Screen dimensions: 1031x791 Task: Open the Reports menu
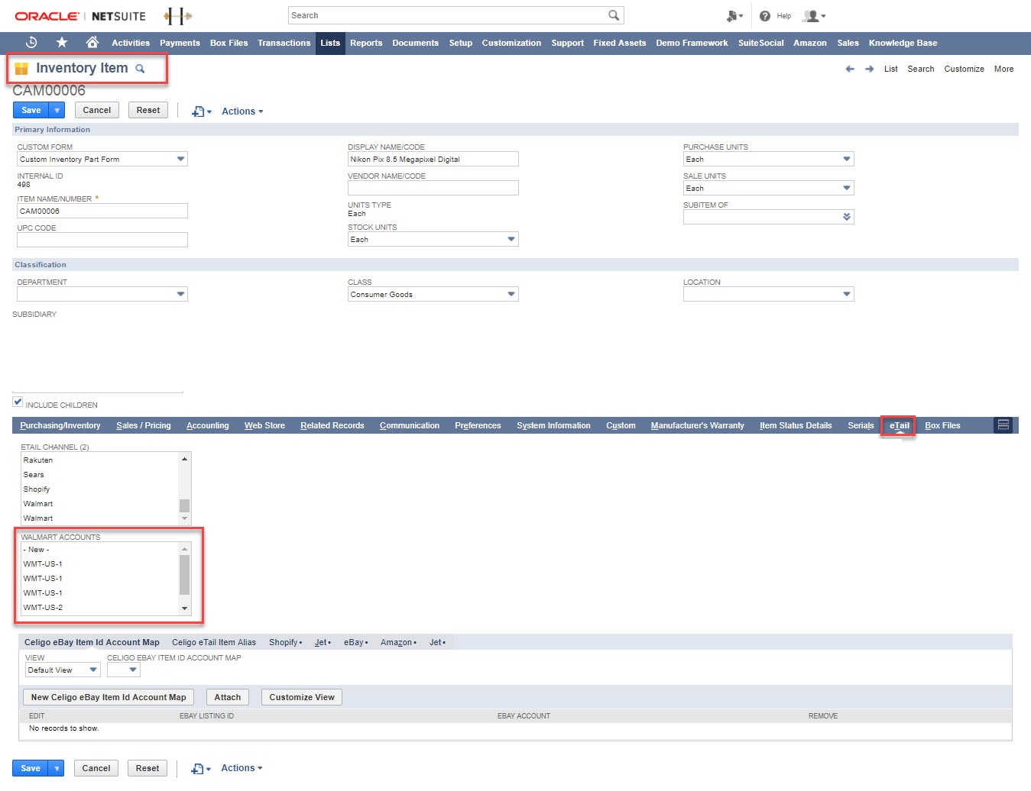tap(366, 43)
